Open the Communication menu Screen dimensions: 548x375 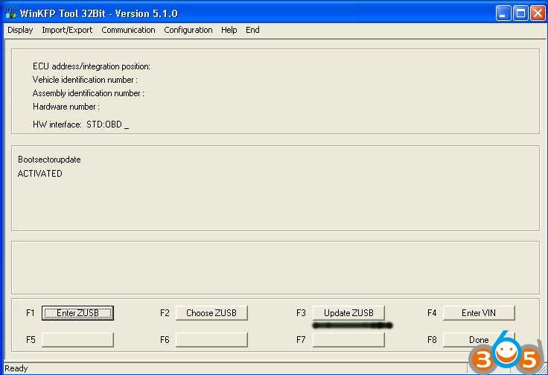128,30
